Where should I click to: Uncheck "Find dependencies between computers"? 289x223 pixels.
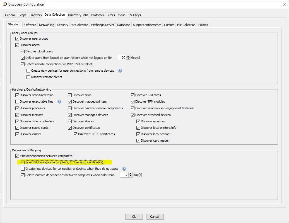click(17, 156)
